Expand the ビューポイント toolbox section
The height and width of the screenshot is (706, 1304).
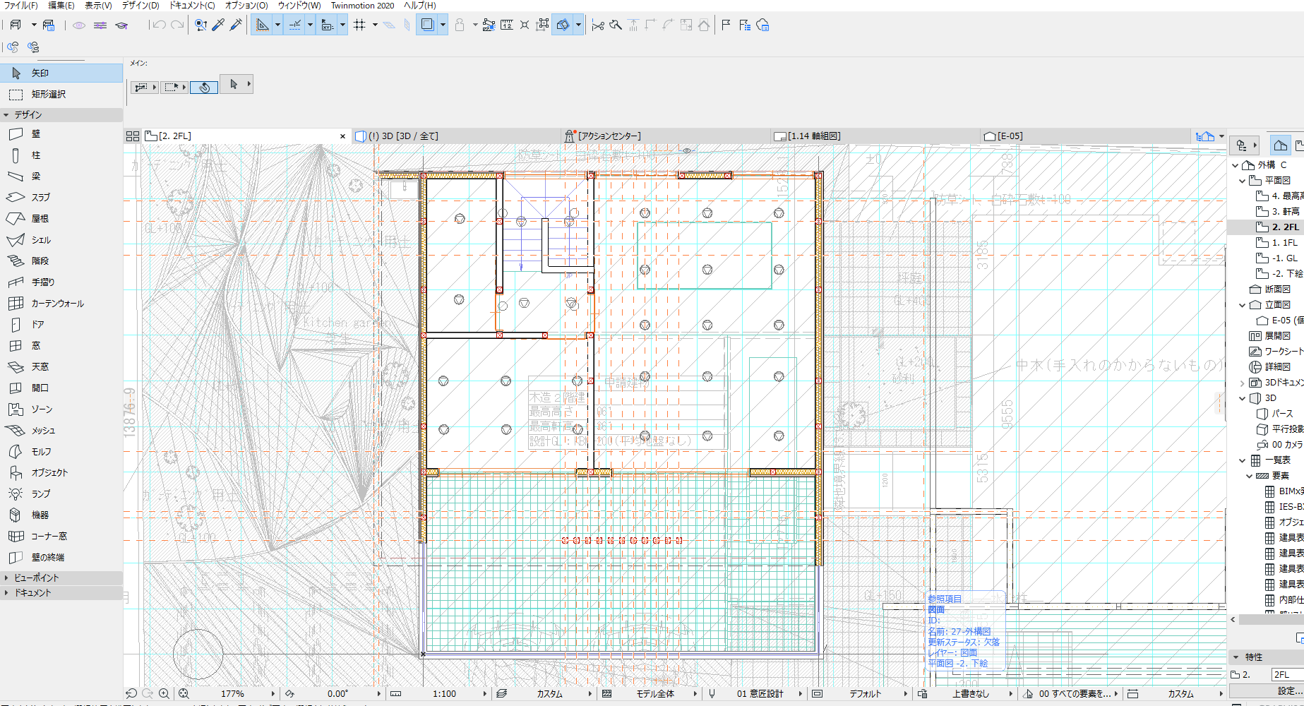pyautogui.click(x=6, y=578)
